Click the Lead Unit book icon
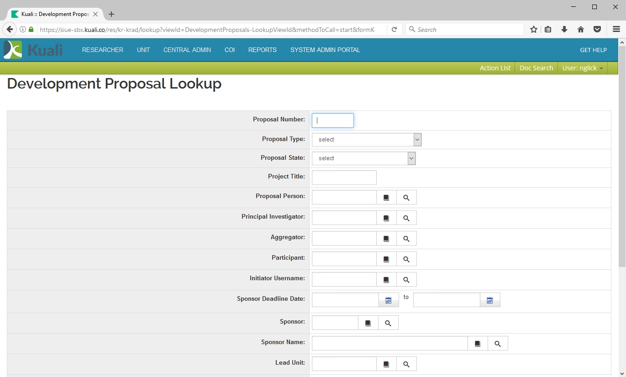Screen dimensions: 626x377 click(386, 364)
